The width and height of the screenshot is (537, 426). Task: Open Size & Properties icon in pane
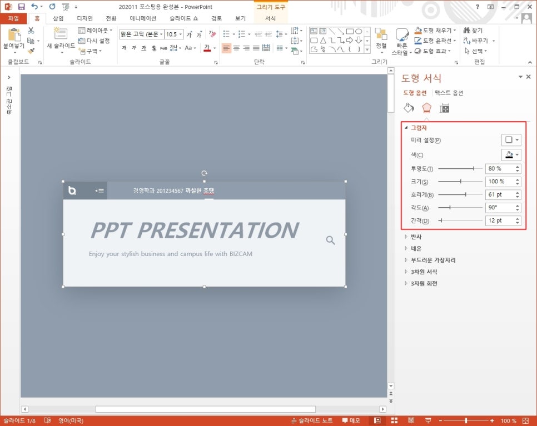(445, 108)
